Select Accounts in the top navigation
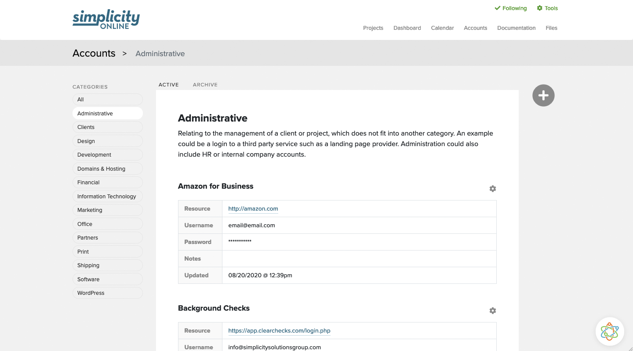This screenshot has width=633, height=351. click(476, 28)
